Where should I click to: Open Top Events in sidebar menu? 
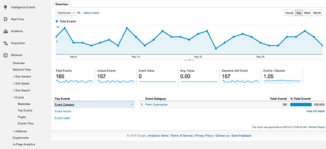(x=25, y=111)
